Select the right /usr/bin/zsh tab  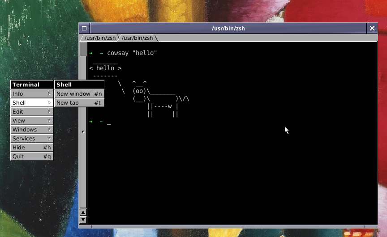pyautogui.click(x=137, y=38)
